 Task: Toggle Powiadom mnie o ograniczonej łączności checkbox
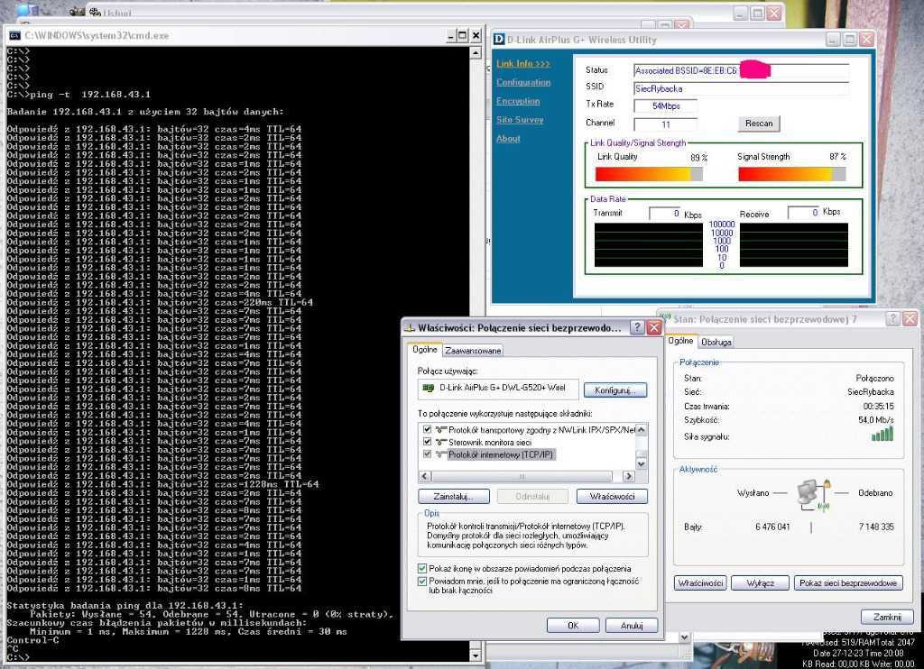point(422,582)
